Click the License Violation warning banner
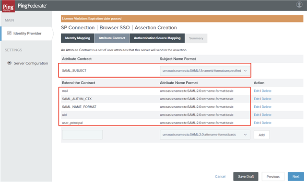This screenshot has height=182, width=307. (182, 19)
